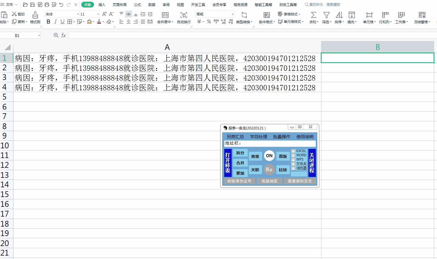Click the Open file folder icon
This screenshot has height=259, width=437.
point(25,5)
